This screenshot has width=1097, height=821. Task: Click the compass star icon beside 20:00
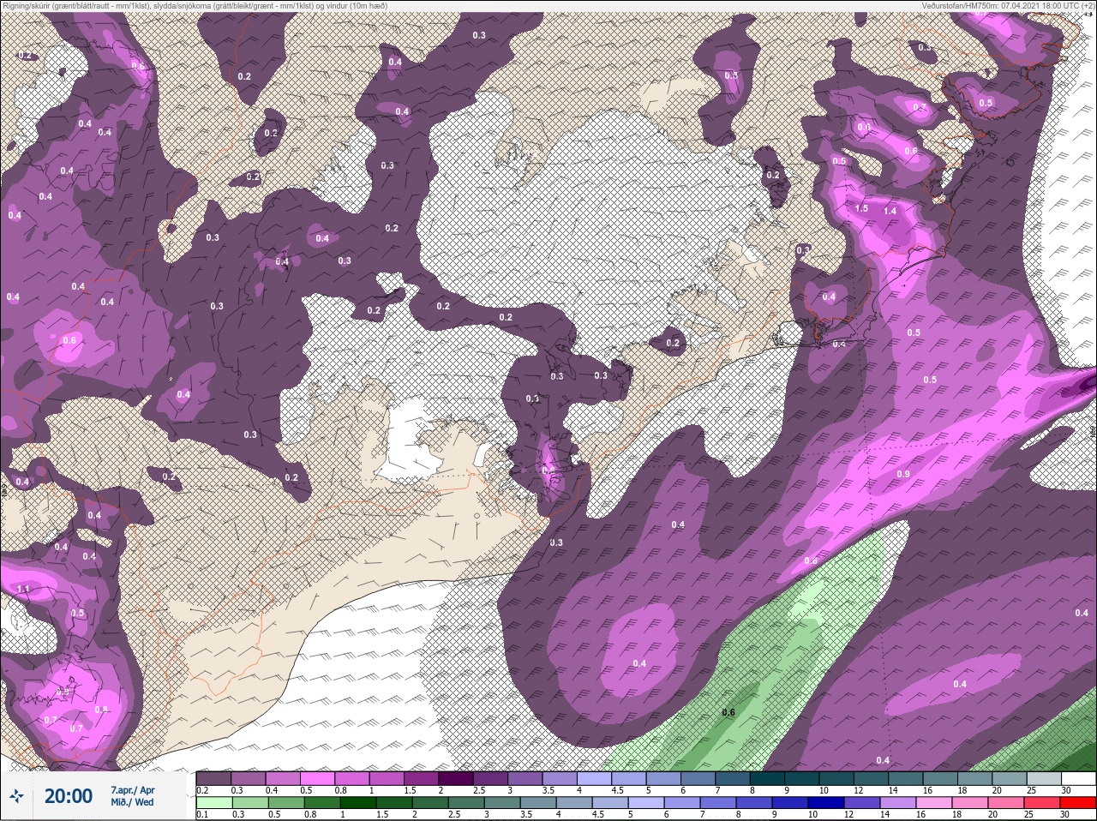pyautogui.click(x=16, y=795)
